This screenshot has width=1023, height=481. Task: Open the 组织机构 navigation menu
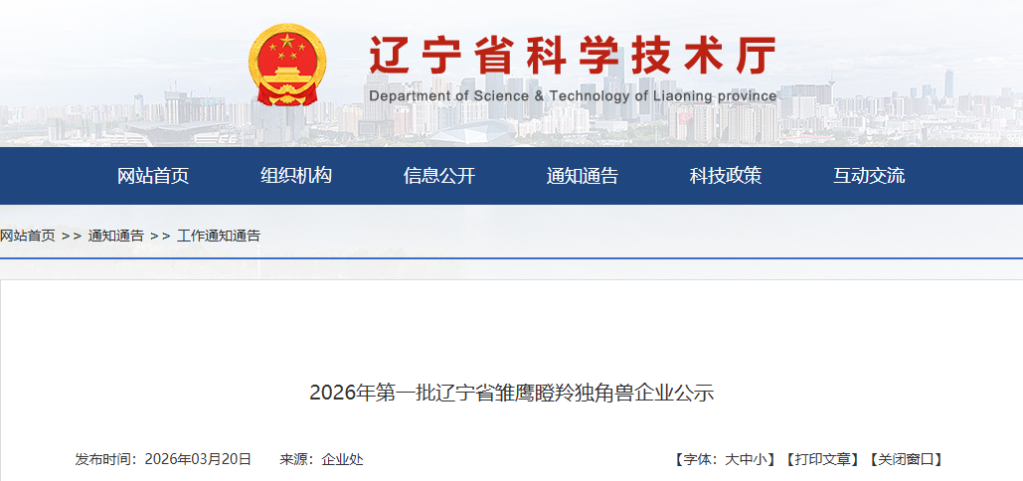tap(296, 176)
